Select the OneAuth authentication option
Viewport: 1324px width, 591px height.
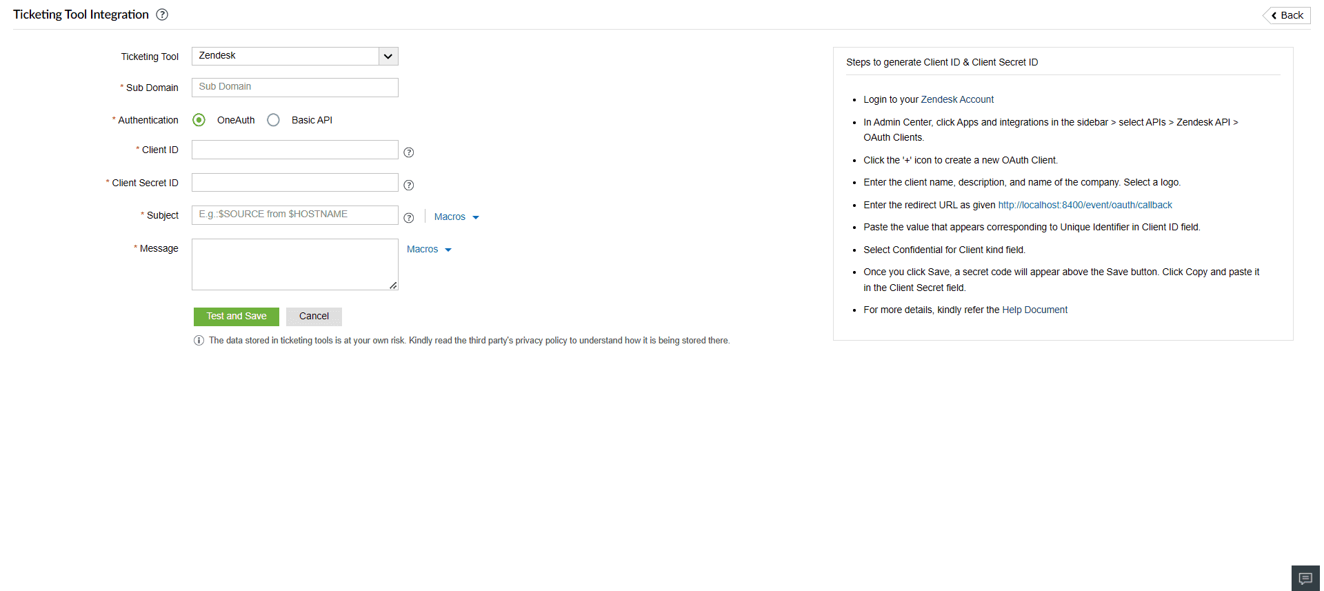[199, 120]
